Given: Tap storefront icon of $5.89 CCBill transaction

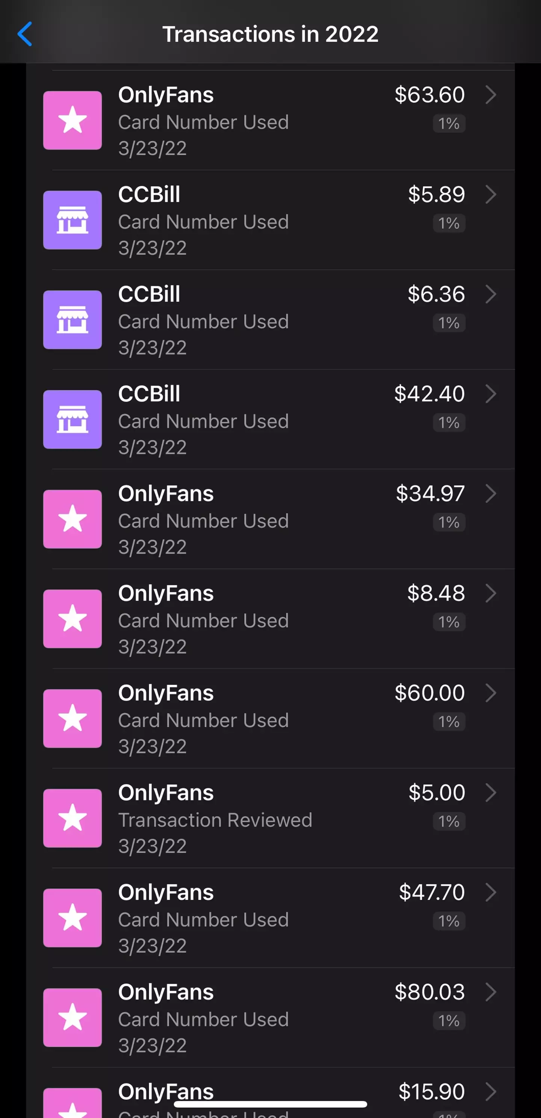Looking at the screenshot, I should coord(73,220).
